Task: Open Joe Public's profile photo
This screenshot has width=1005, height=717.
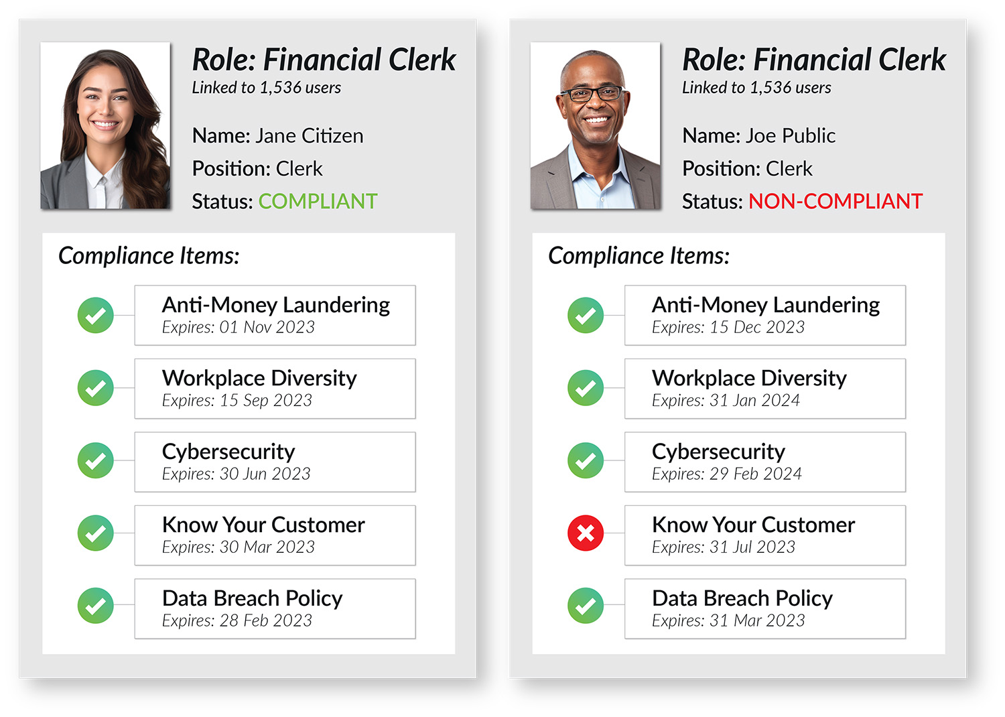Action: point(595,126)
